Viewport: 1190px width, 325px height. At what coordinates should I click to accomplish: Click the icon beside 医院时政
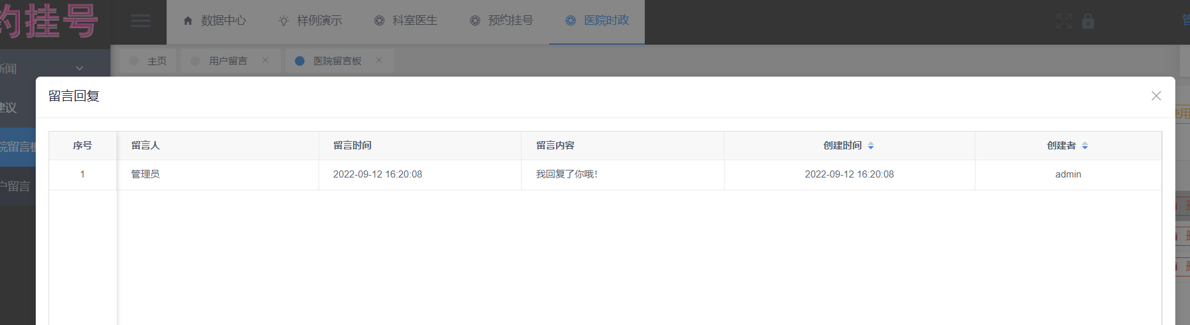pos(571,21)
